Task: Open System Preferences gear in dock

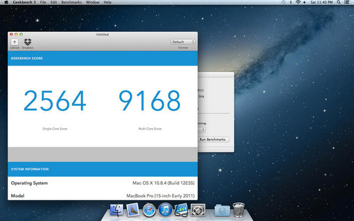Action: tap(198, 210)
